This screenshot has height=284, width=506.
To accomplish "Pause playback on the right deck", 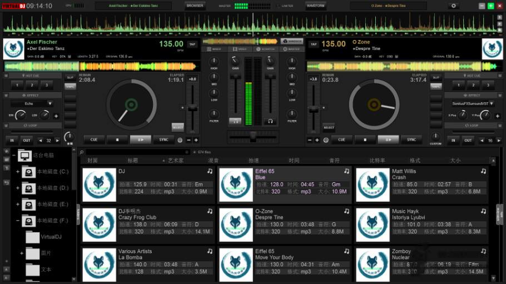I will [389, 139].
